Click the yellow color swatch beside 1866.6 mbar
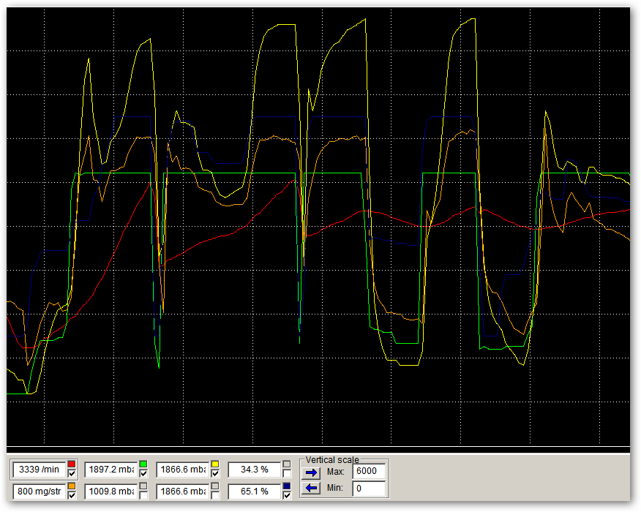This screenshot has width=641, height=512. tap(215, 464)
